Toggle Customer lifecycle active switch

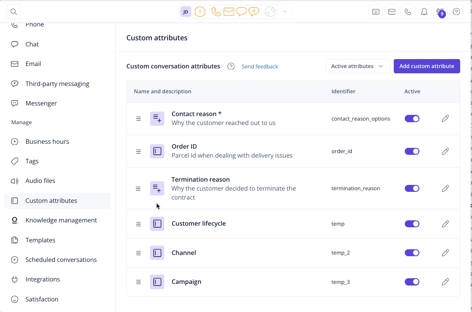[412, 224]
